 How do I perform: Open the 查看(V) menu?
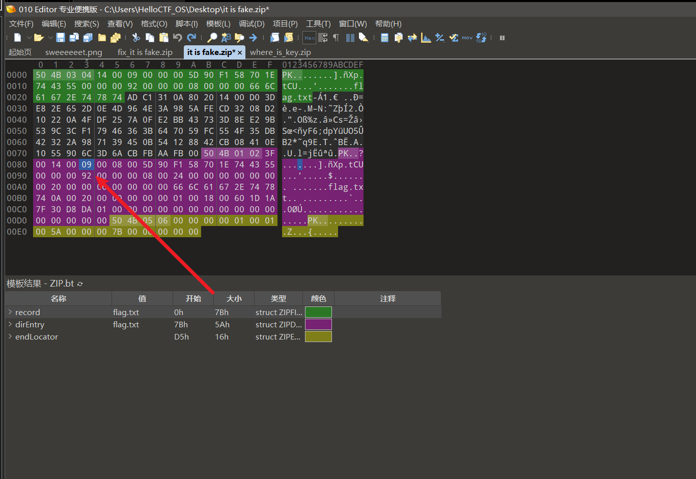[x=120, y=24]
